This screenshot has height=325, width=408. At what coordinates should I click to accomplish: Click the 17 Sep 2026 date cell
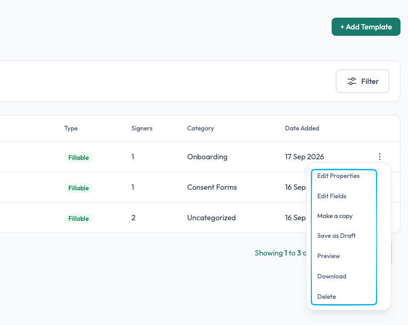(x=304, y=157)
